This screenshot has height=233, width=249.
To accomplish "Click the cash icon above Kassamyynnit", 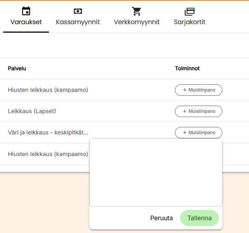I will click(x=78, y=11).
